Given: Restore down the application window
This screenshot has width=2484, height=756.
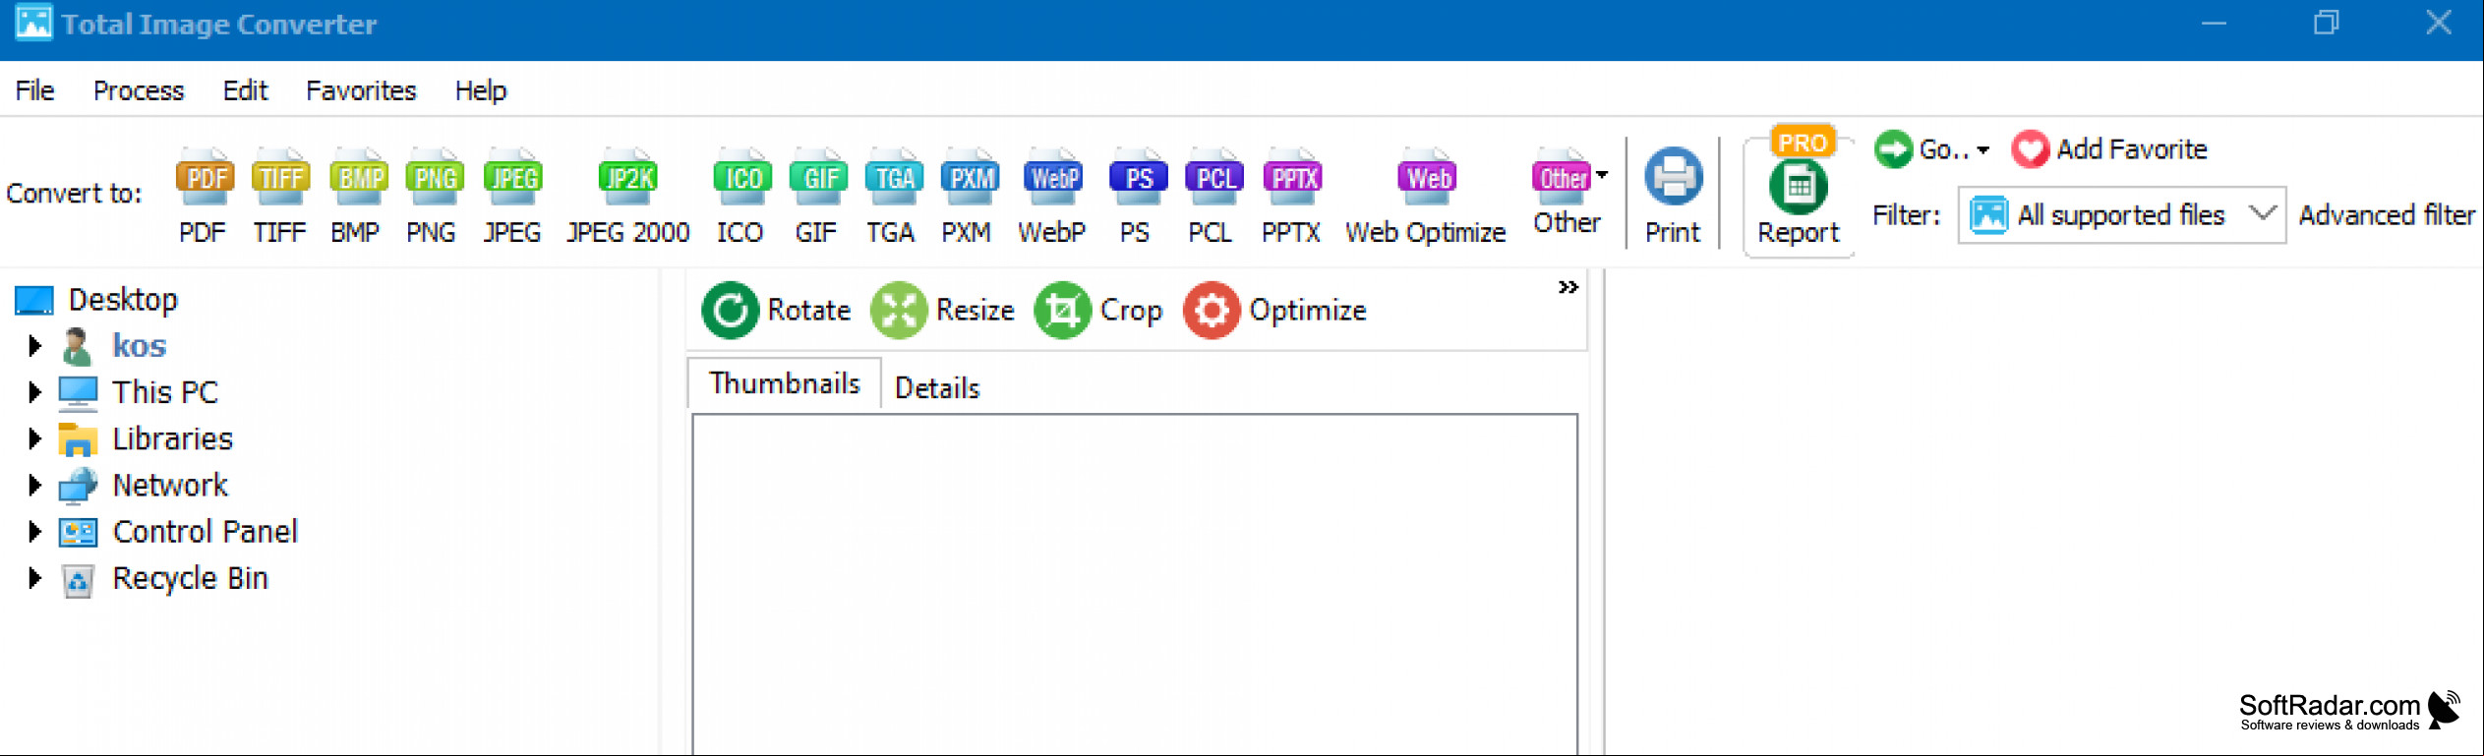Looking at the screenshot, I should (2326, 24).
